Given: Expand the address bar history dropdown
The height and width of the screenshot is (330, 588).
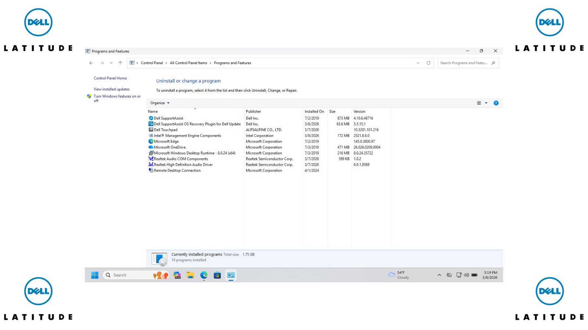Looking at the screenshot, I should tap(418, 63).
